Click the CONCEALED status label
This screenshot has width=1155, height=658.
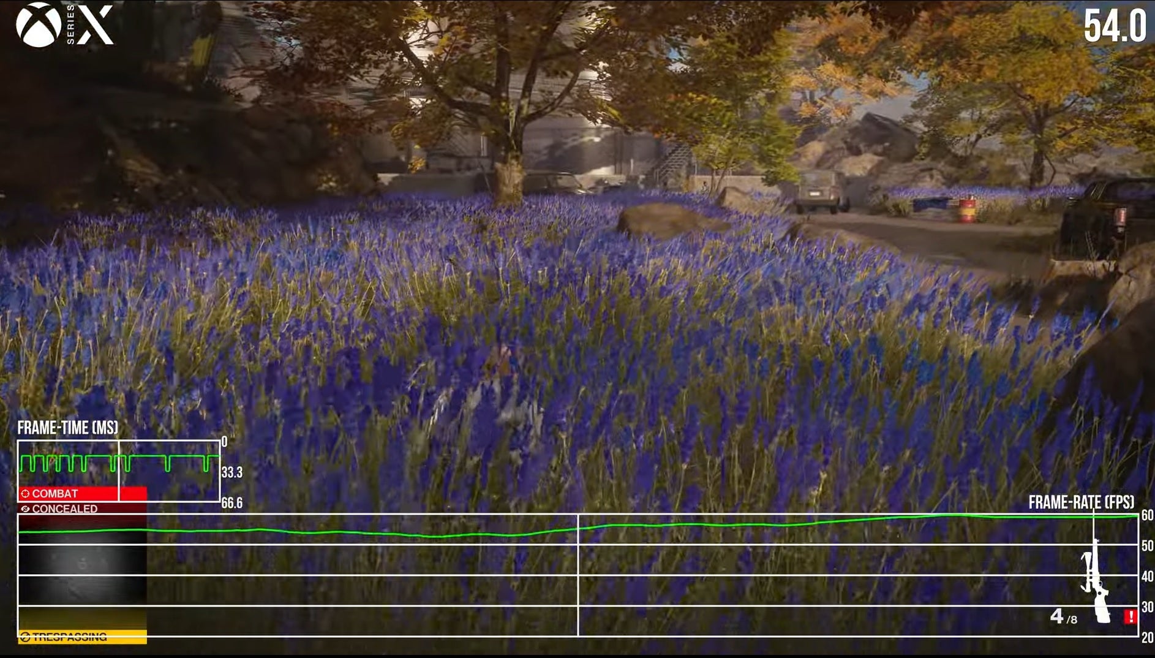point(64,509)
